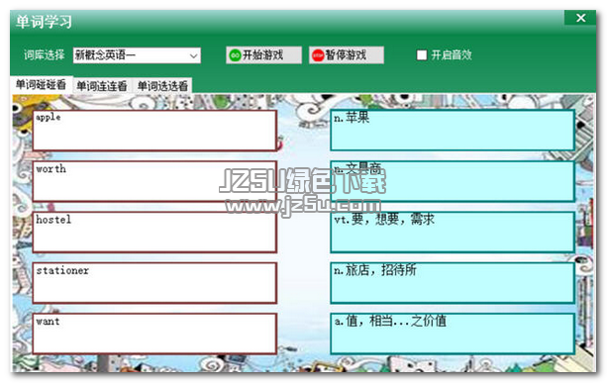Enable the 开启音效 checkbox

422,55
